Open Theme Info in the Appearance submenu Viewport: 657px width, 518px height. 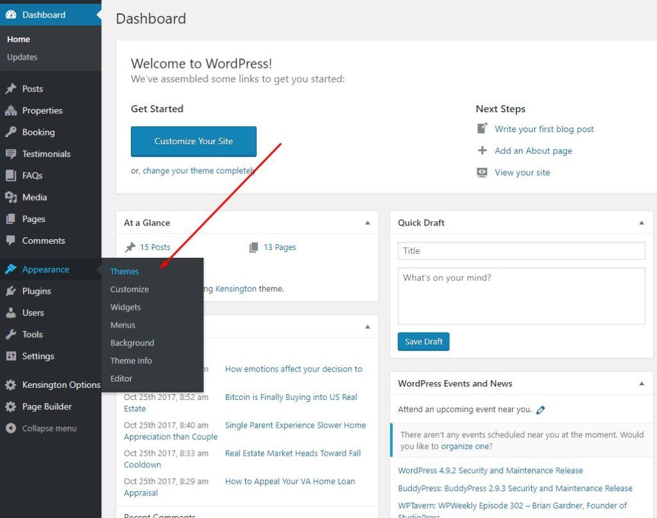131,360
